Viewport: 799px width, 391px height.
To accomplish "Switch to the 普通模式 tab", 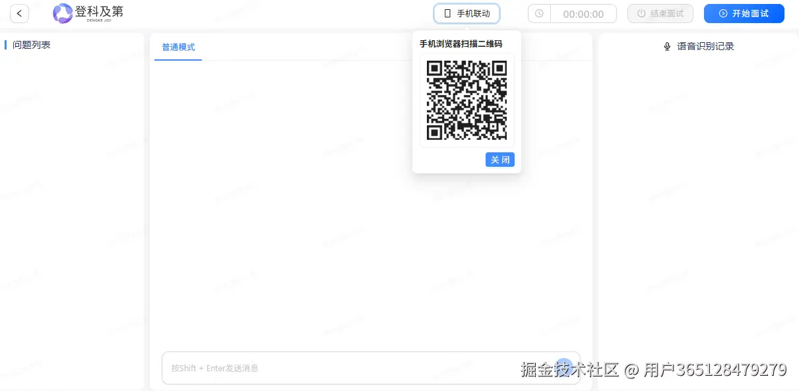I will 178,47.
